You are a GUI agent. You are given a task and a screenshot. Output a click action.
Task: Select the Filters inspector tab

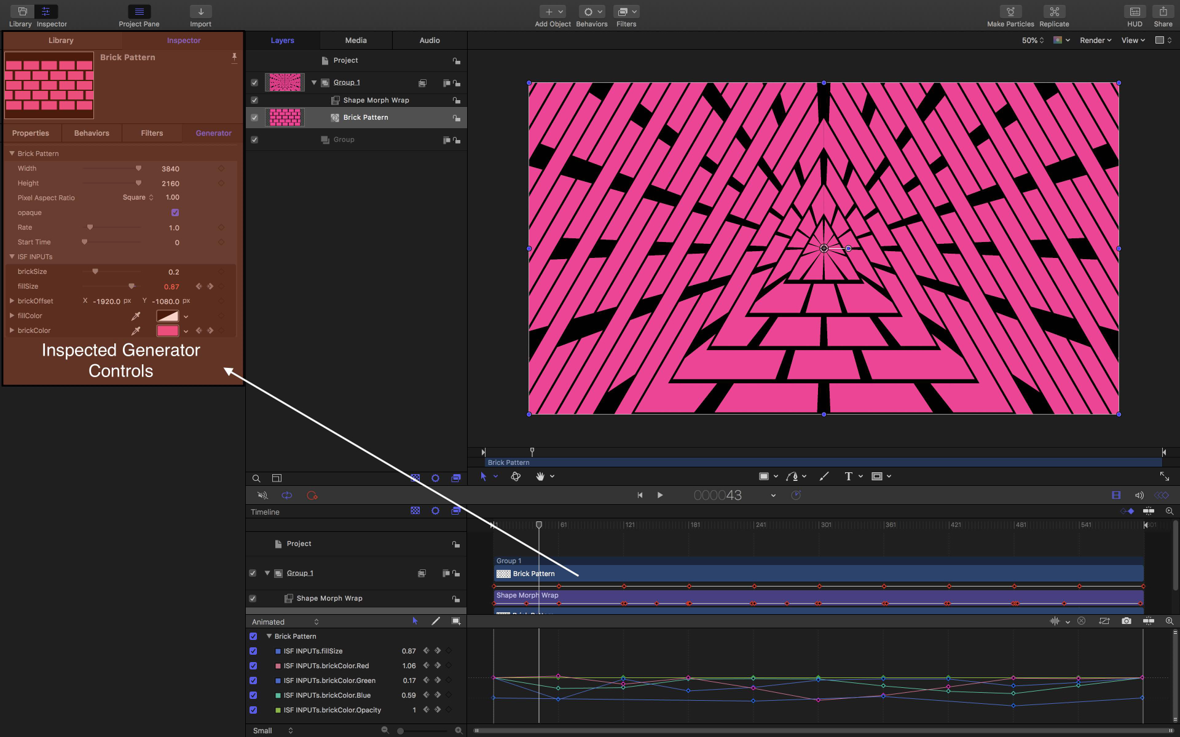(152, 133)
